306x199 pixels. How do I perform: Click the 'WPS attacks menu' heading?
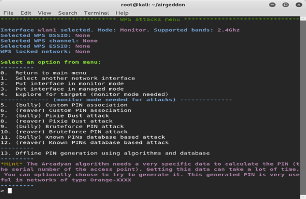[150, 19]
